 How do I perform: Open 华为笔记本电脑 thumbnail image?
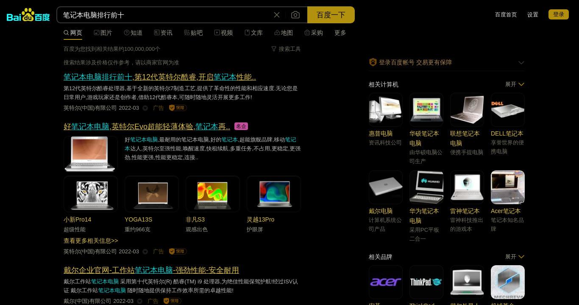pos(426,187)
